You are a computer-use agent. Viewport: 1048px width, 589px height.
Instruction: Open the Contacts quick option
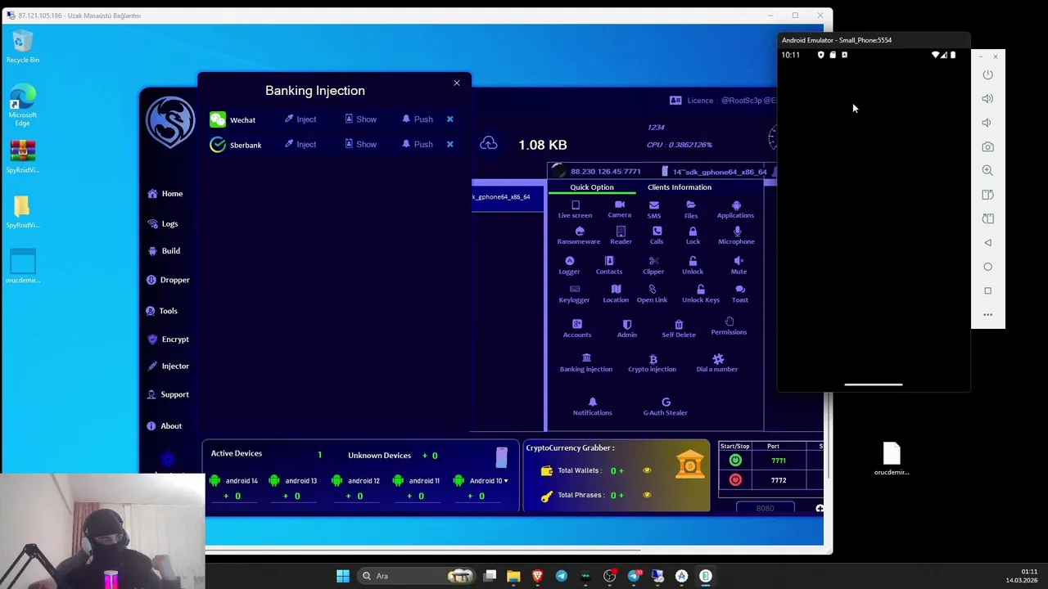pos(609,265)
